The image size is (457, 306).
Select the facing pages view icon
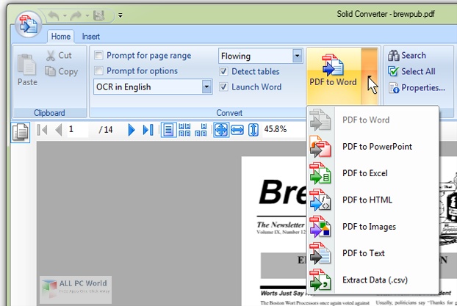(201, 130)
